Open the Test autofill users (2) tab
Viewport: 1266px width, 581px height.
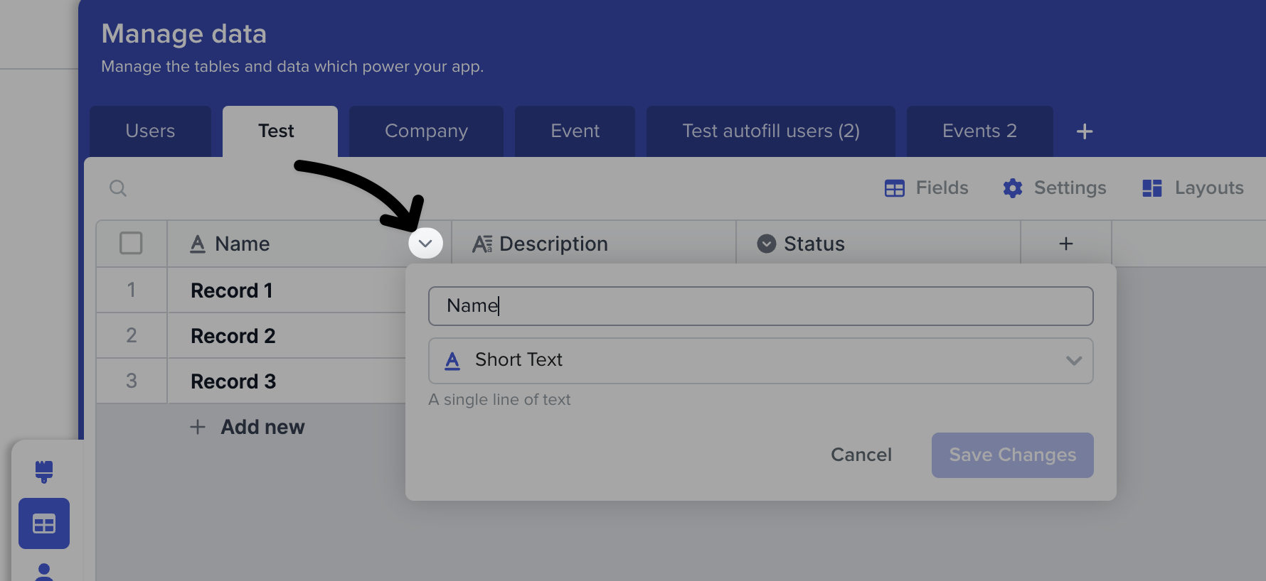pyautogui.click(x=770, y=131)
